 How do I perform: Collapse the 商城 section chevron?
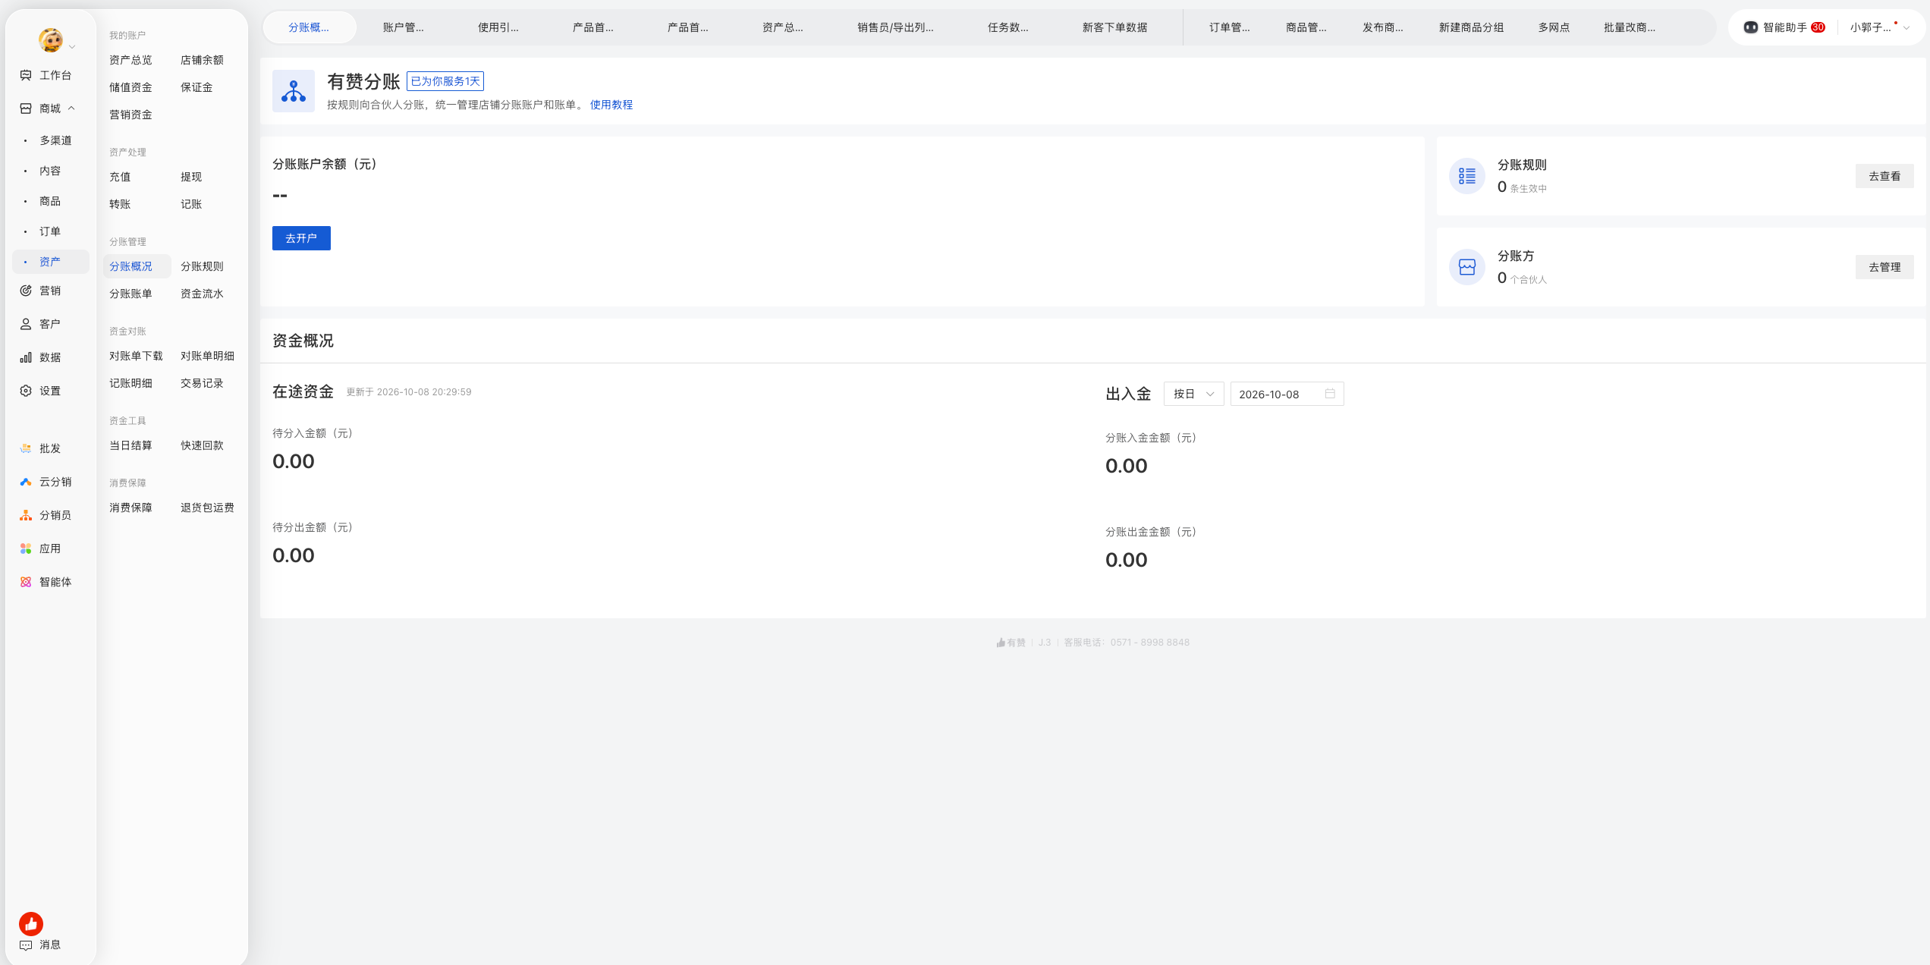tap(71, 108)
